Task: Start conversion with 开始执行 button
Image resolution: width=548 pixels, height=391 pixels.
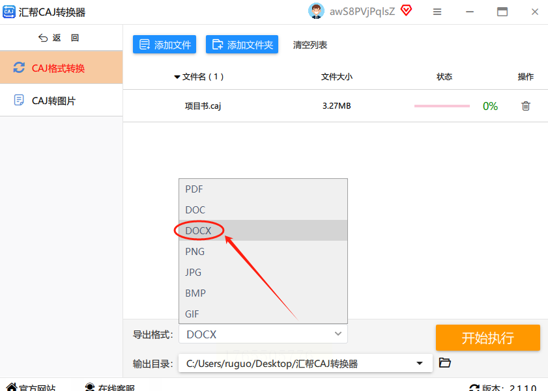Action: [488, 338]
